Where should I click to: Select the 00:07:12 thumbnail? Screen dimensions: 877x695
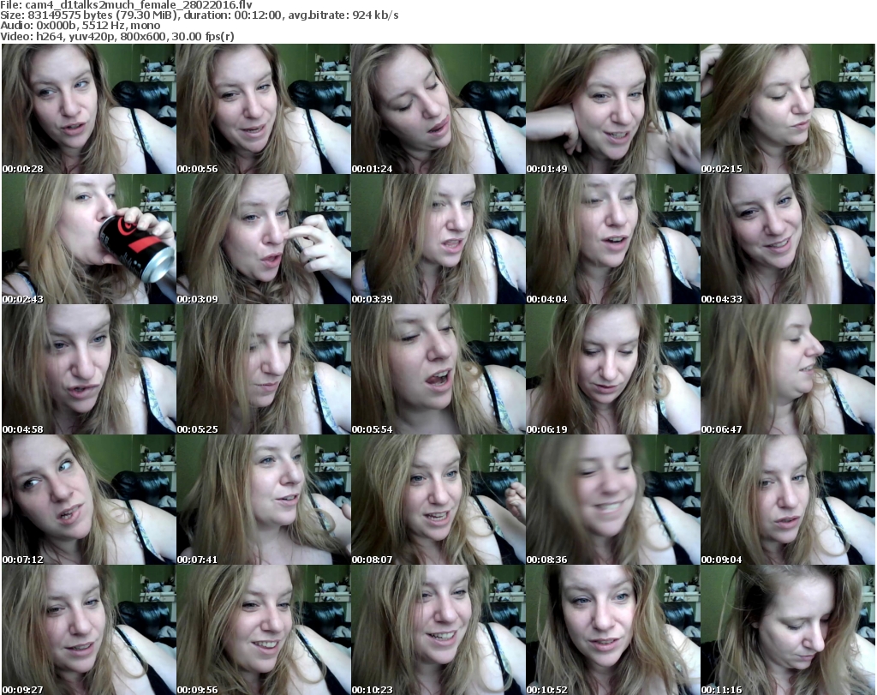point(89,500)
